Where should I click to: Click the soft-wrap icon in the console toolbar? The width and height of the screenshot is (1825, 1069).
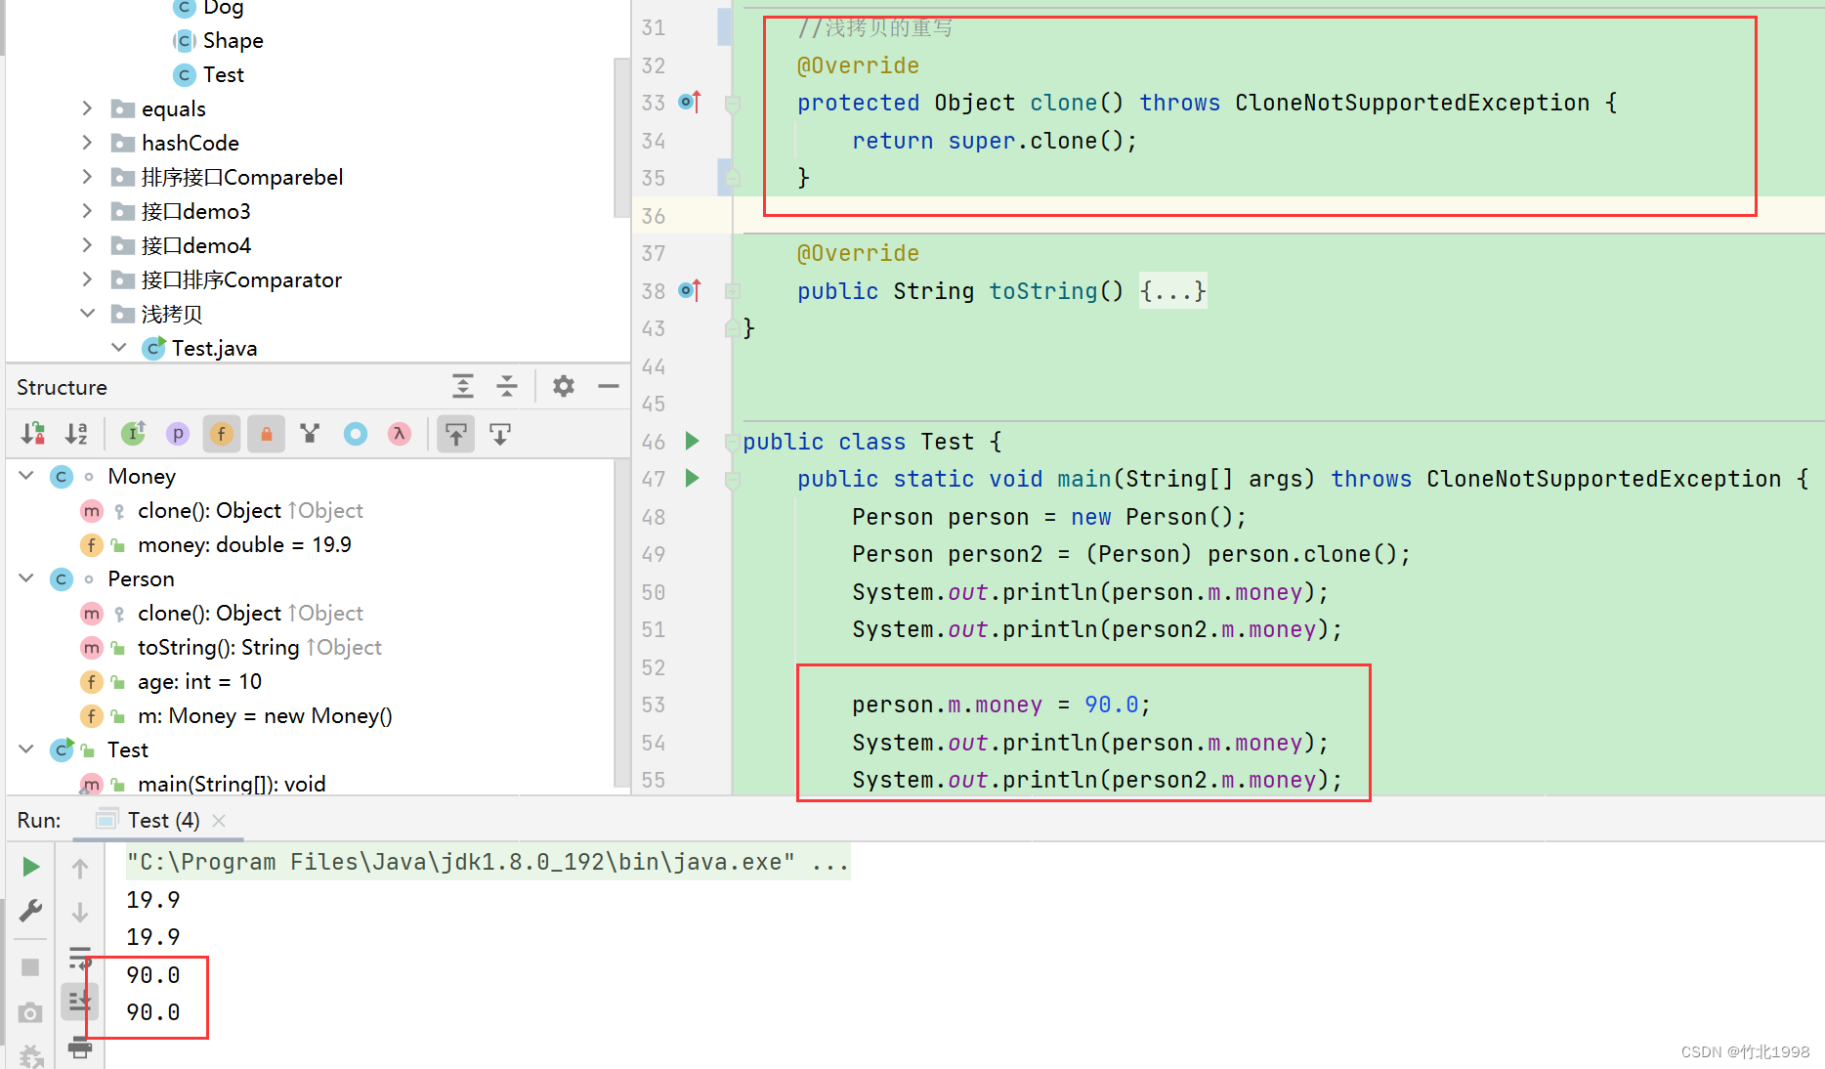pyautogui.click(x=79, y=958)
